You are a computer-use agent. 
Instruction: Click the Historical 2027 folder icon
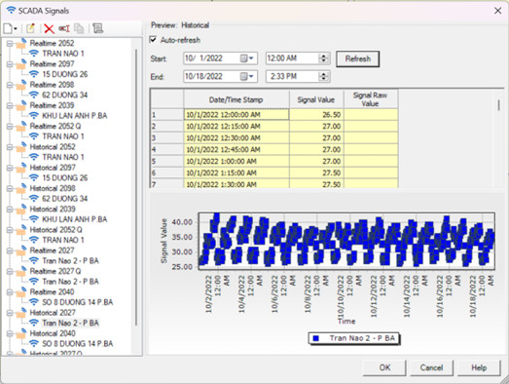click(21, 313)
